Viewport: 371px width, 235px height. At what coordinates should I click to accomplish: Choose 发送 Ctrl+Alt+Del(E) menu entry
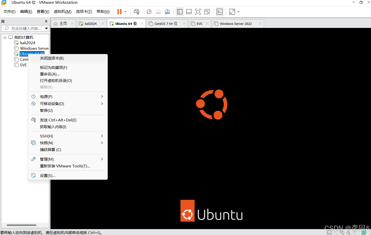coord(68,120)
